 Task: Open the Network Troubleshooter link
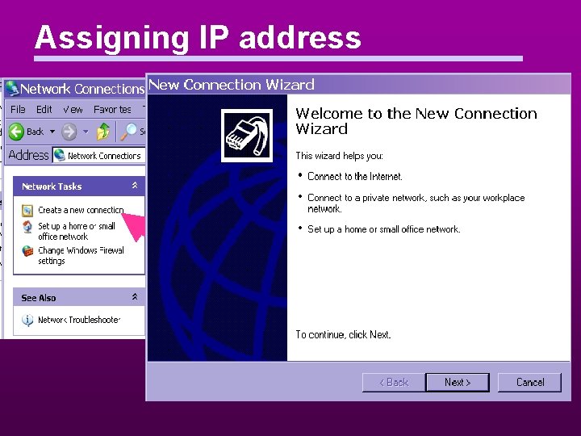click(x=79, y=320)
